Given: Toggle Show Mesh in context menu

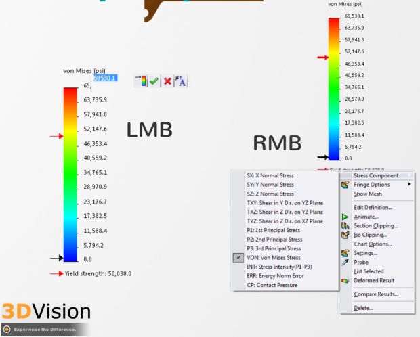Looking at the screenshot, I should (x=370, y=194).
